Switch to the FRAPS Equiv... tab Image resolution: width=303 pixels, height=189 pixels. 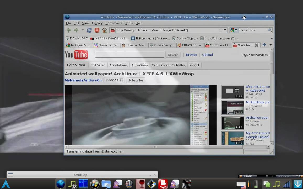point(191,45)
